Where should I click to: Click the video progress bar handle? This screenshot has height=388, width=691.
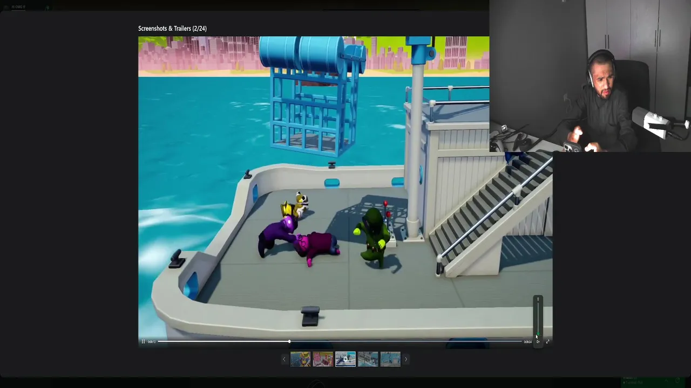tap(289, 342)
